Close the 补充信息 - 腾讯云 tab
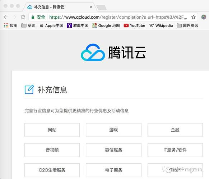The height and width of the screenshot is (179, 209). pos(91,7)
